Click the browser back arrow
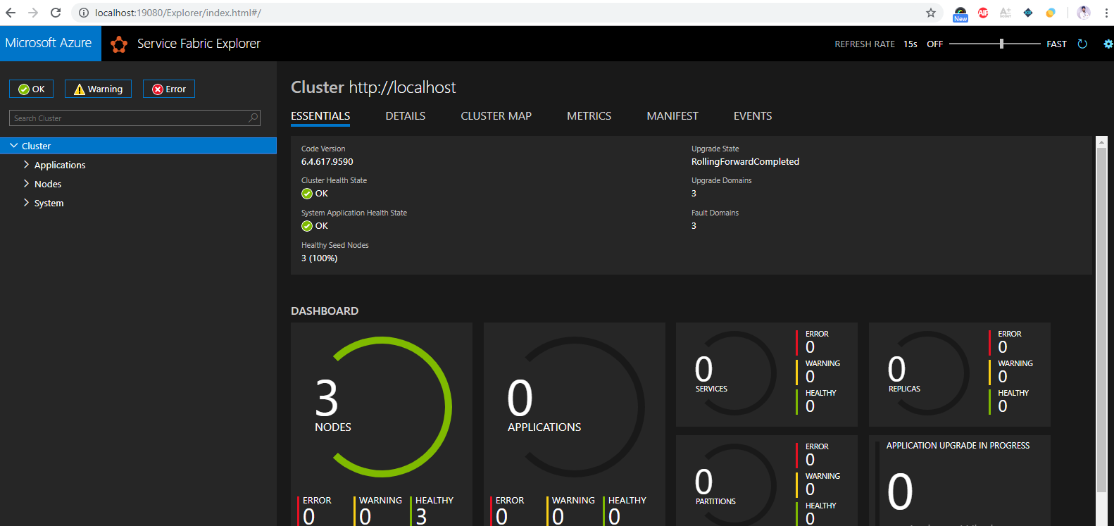This screenshot has width=1114, height=526. [x=11, y=13]
